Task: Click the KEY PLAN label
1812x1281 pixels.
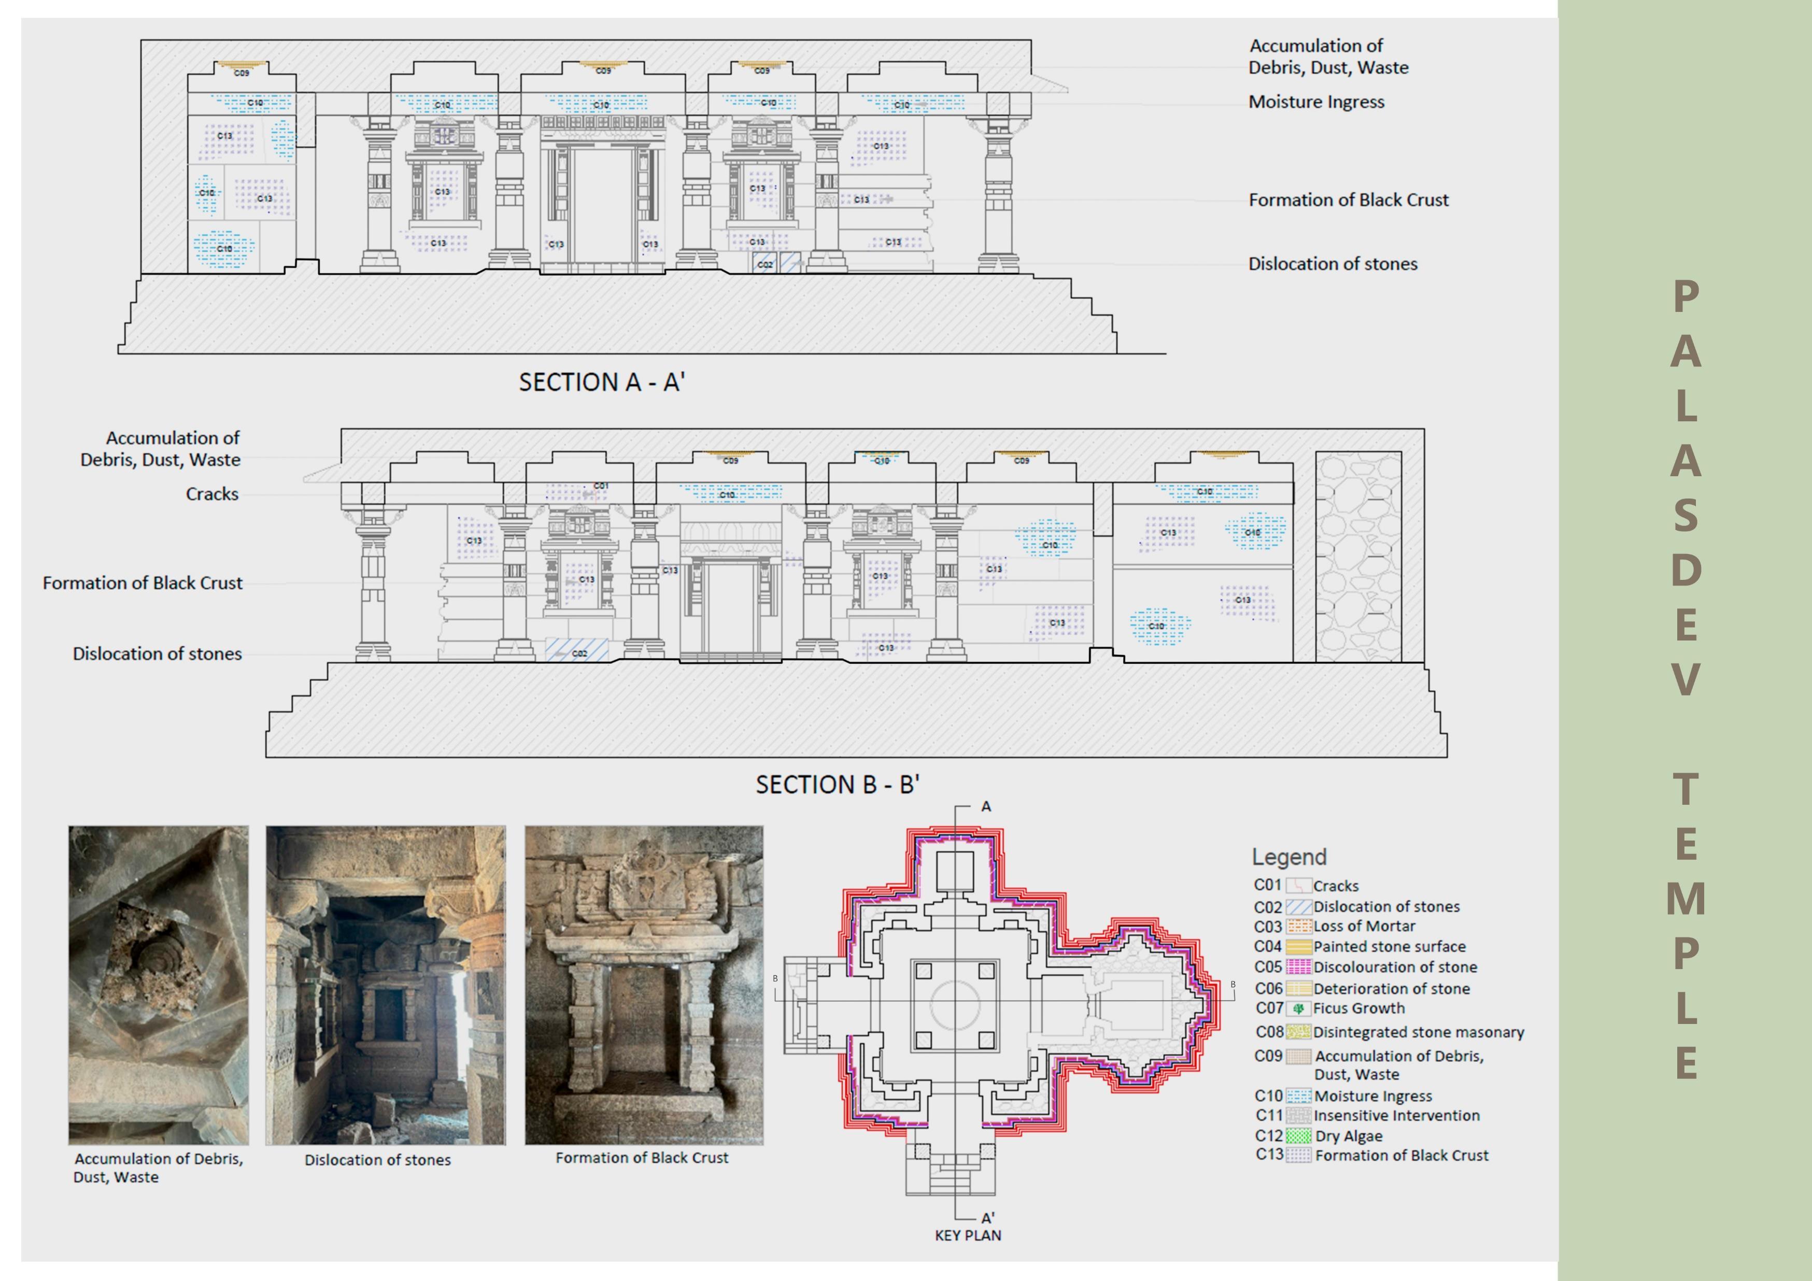Action: point(968,1235)
